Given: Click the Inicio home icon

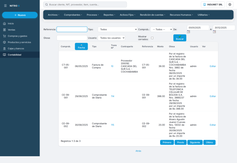Looking at the screenshot, I should coord(4,24).
